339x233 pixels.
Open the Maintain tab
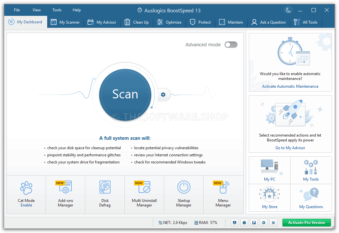(x=231, y=22)
